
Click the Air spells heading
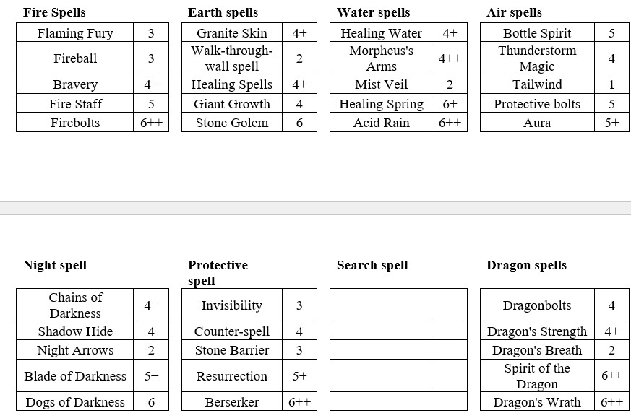coord(514,12)
